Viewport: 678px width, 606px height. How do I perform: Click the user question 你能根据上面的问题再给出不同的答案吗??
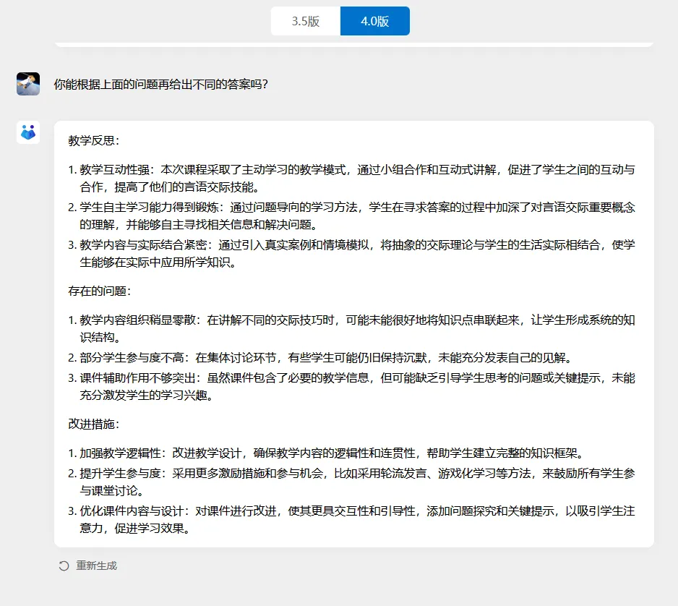coord(161,85)
